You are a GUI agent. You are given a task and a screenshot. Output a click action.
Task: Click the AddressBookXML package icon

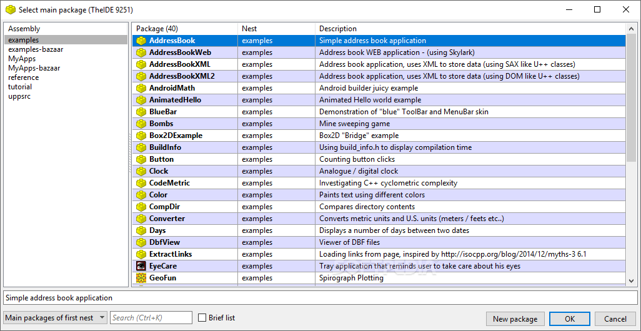click(x=141, y=64)
